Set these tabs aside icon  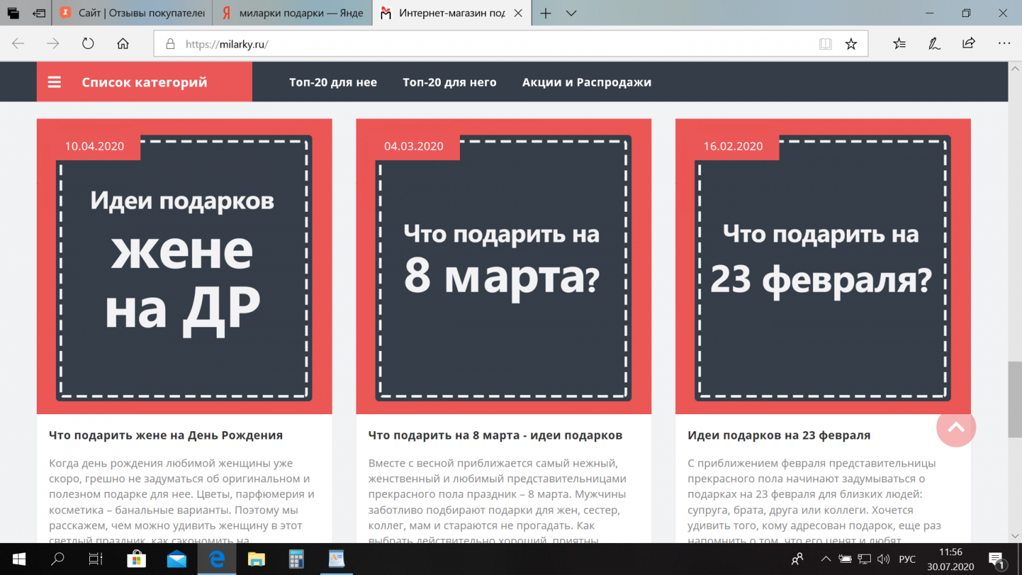pyautogui.click(x=40, y=13)
